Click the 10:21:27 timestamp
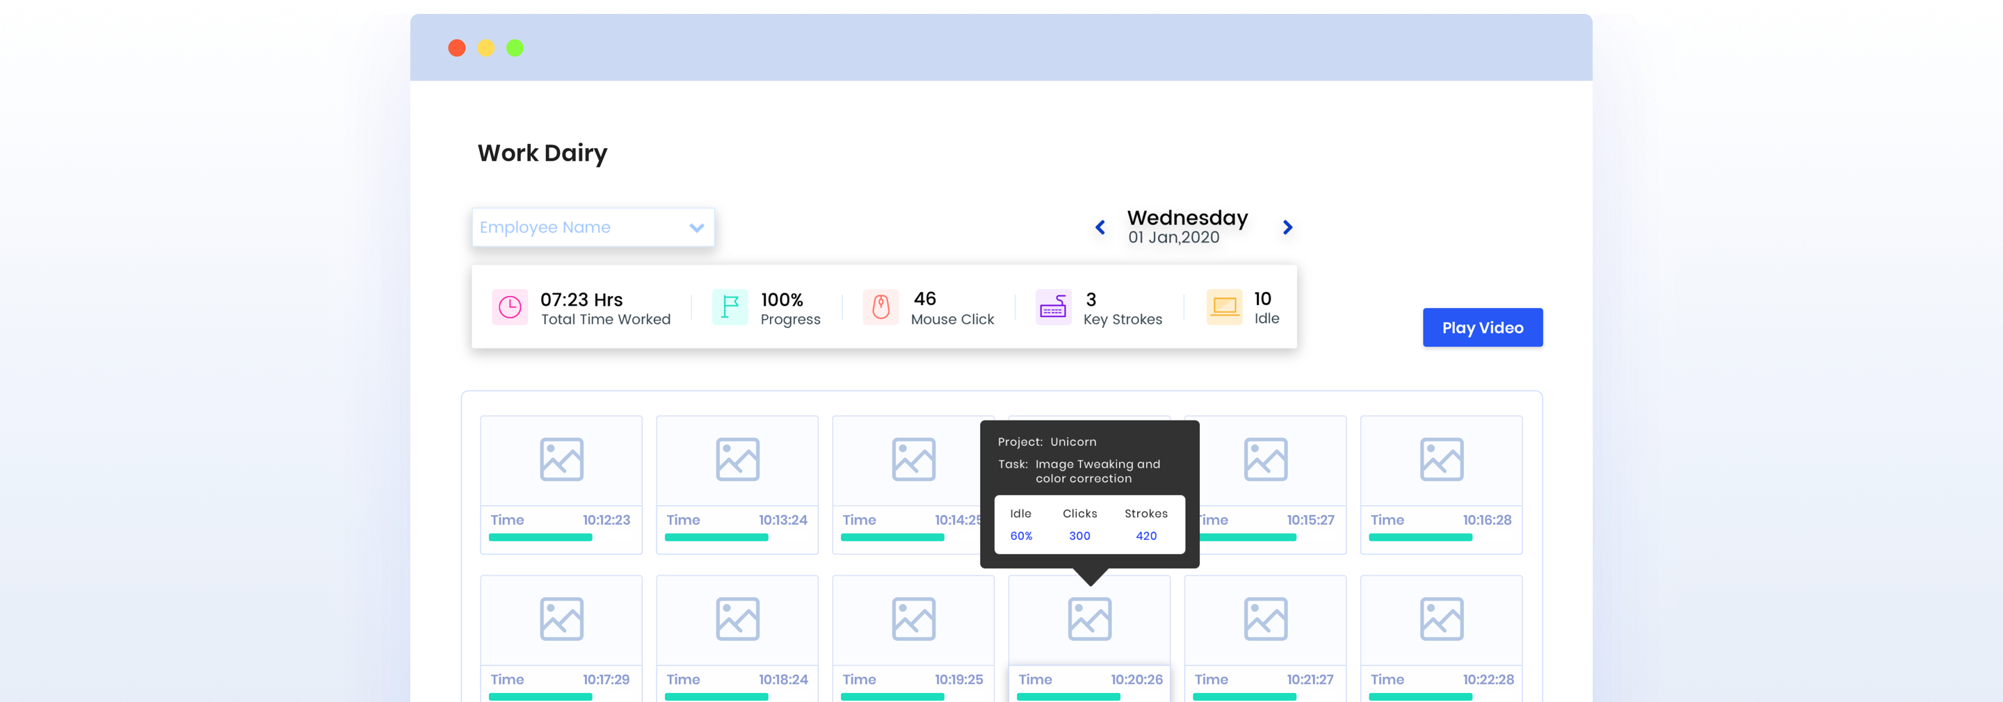Screen dimensions: 2003x702 pyautogui.click(x=1310, y=680)
